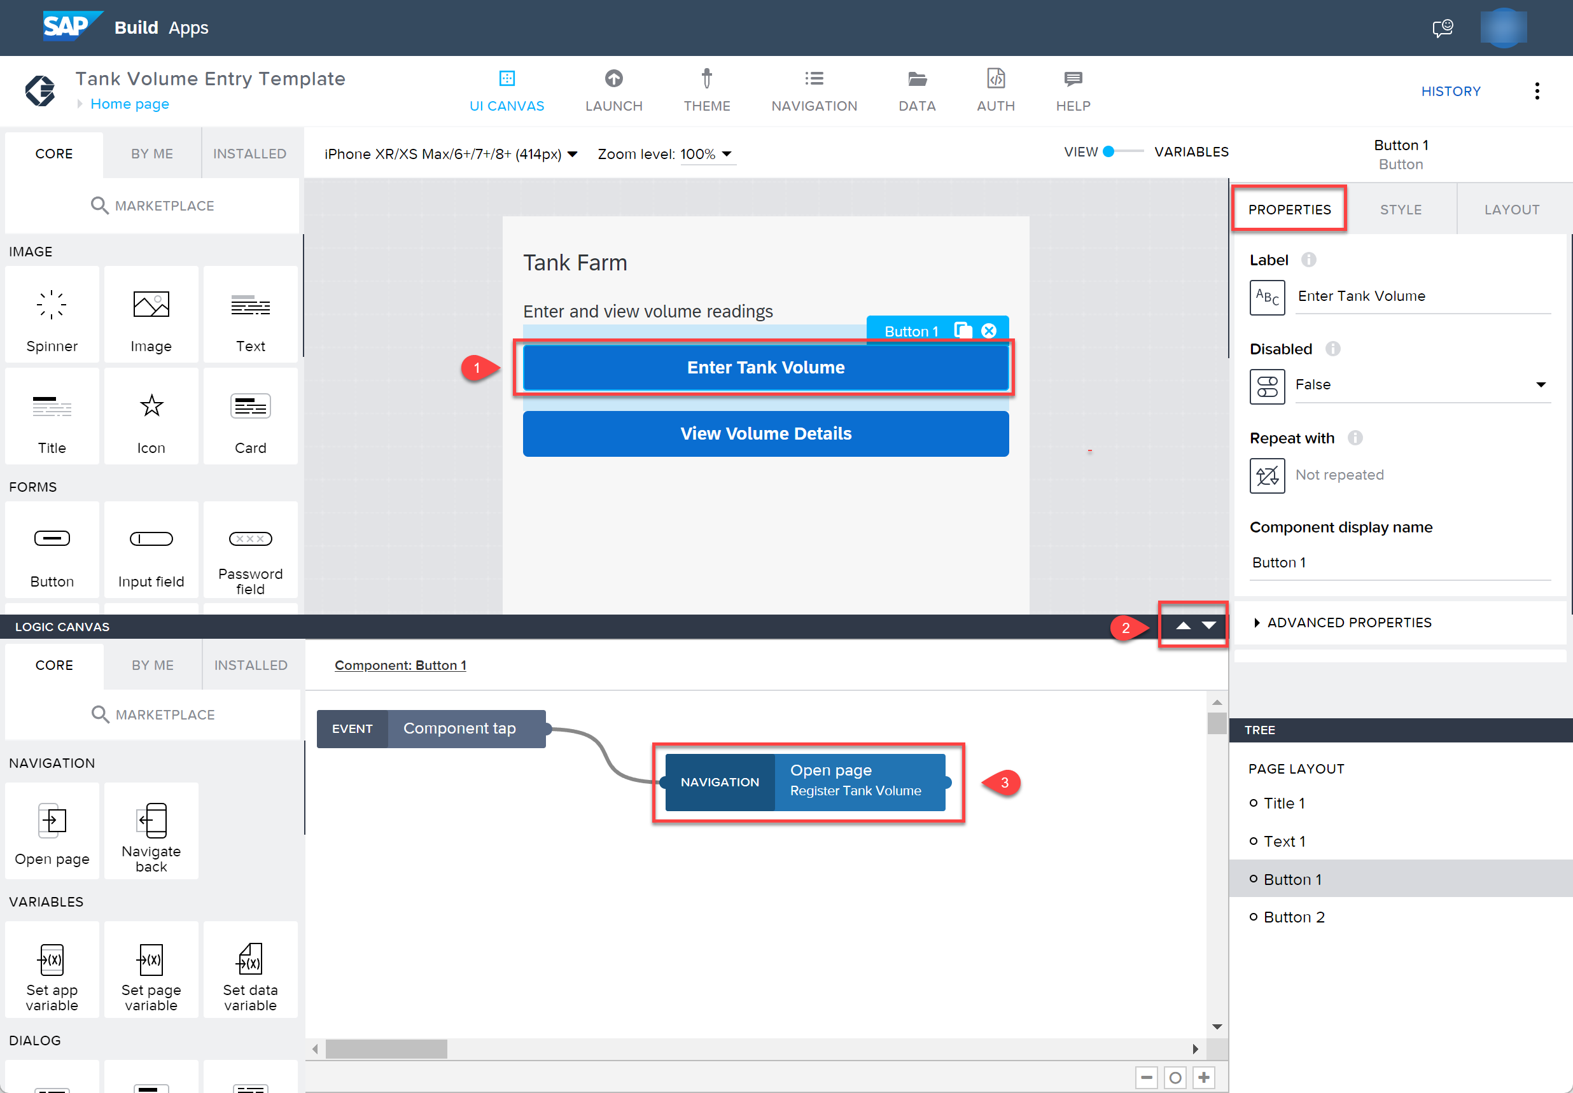1573x1093 pixels.
Task: Toggle the View/Variables switch
Action: pos(1122,152)
